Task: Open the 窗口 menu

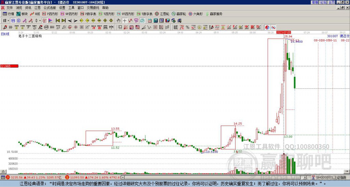Action: (81, 8)
